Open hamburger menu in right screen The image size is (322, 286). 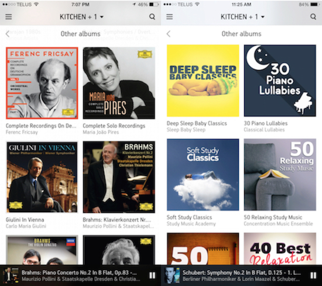pos(169,16)
